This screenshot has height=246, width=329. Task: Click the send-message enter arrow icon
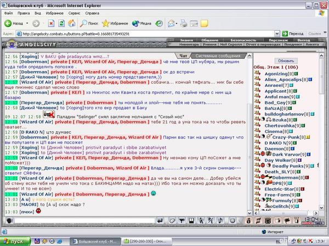pos(160,220)
